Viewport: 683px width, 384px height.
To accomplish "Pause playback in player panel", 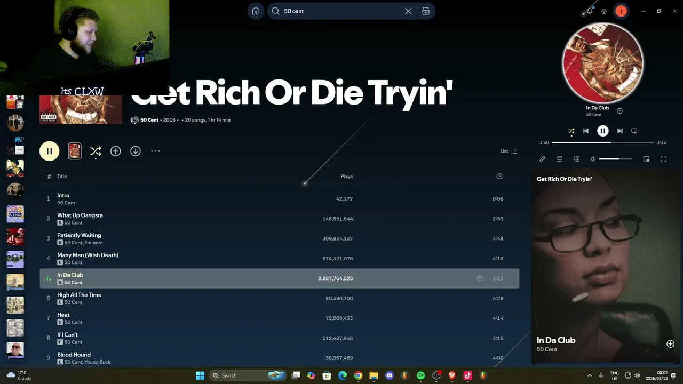I will click(x=603, y=131).
